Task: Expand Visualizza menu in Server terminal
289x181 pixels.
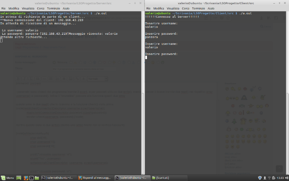Action: click(x=28, y=8)
